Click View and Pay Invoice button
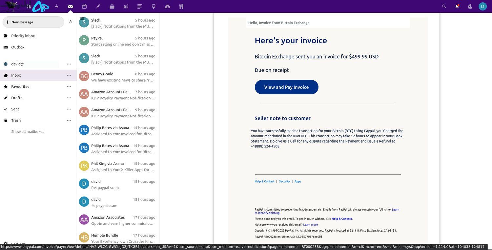This screenshot has width=492, height=250. pos(286,87)
